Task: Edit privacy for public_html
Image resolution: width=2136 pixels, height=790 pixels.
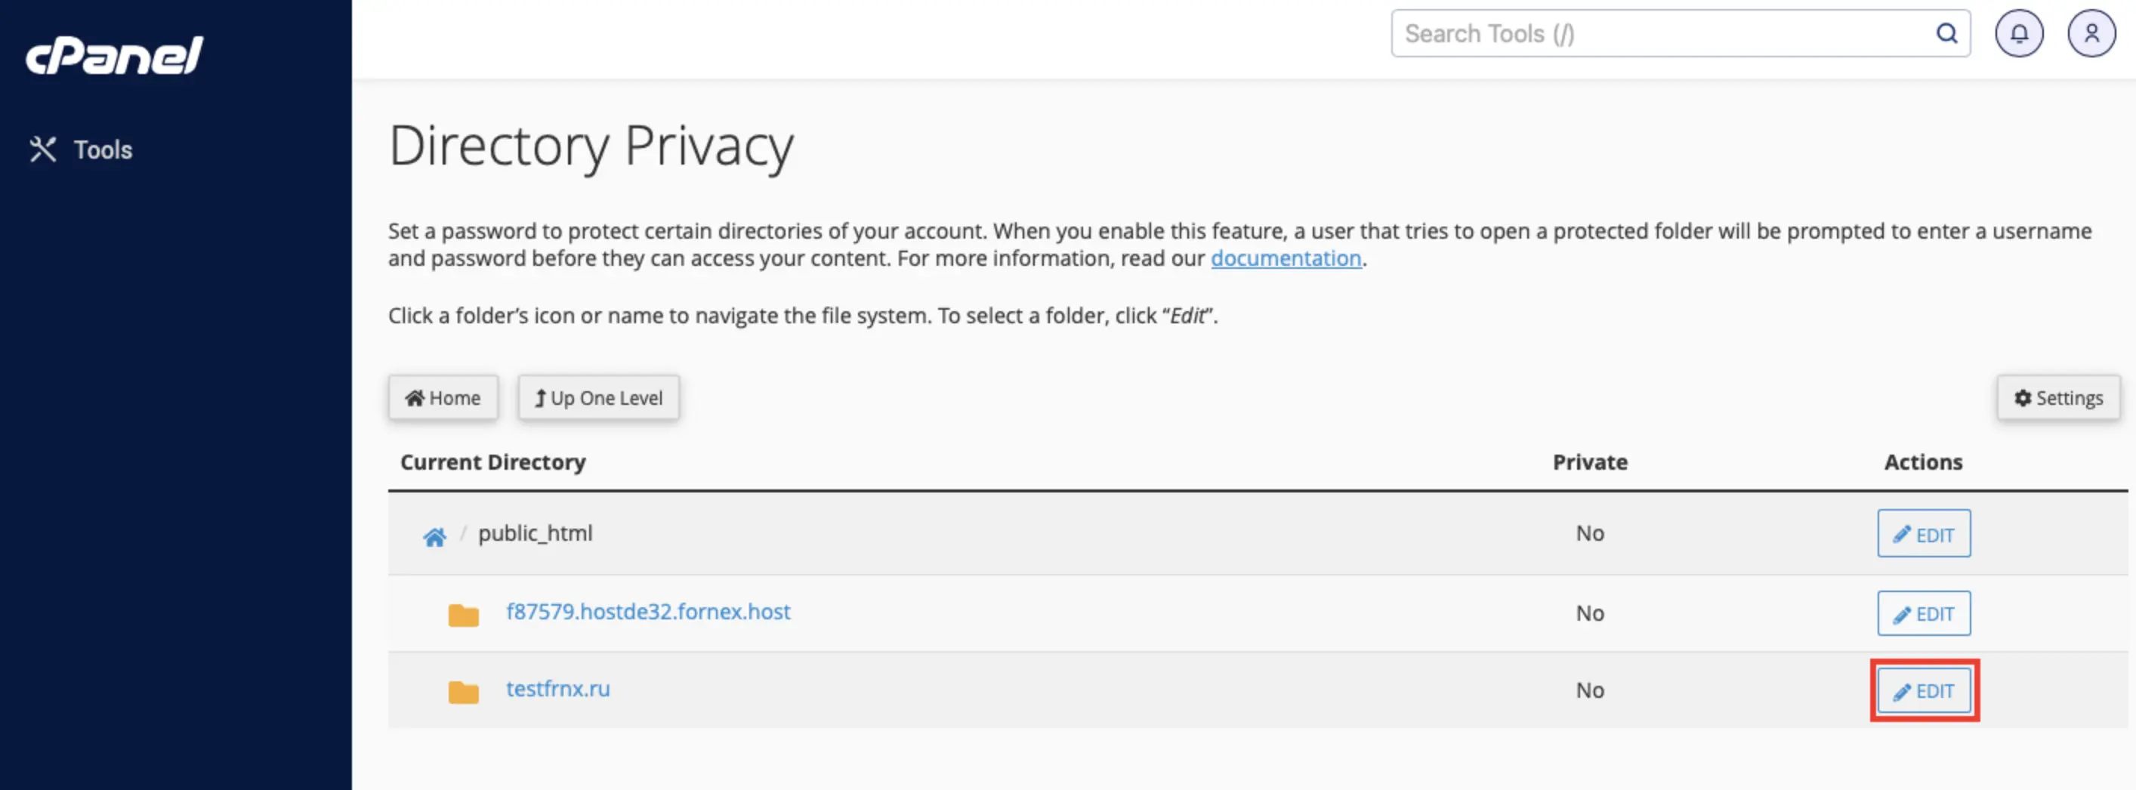Action: [1923, 535]
